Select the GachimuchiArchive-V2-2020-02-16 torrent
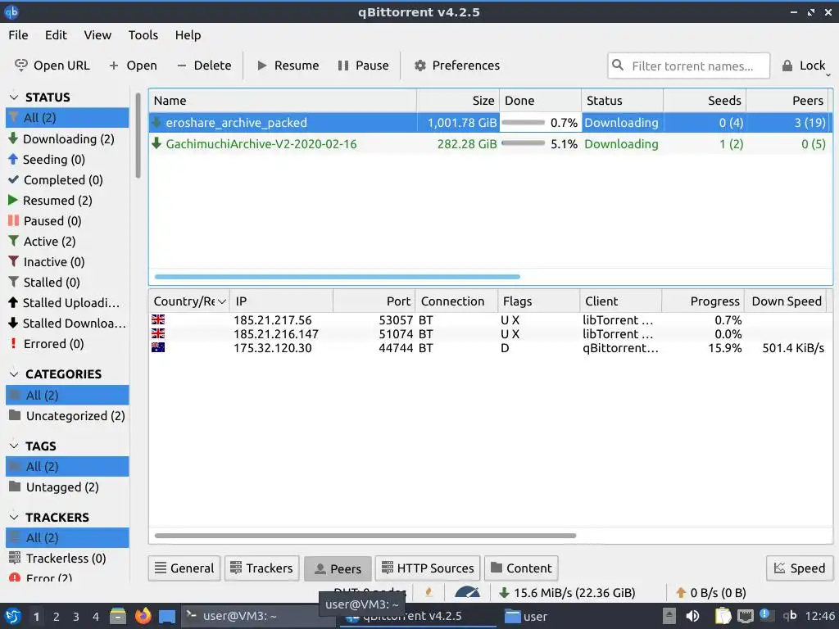839x629 pixels. click(491, 144)
